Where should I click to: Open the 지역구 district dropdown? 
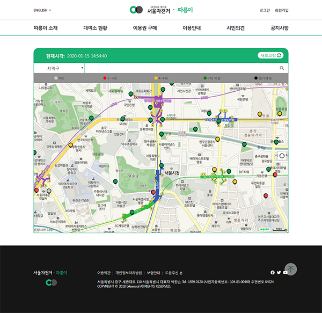(59, 68)
